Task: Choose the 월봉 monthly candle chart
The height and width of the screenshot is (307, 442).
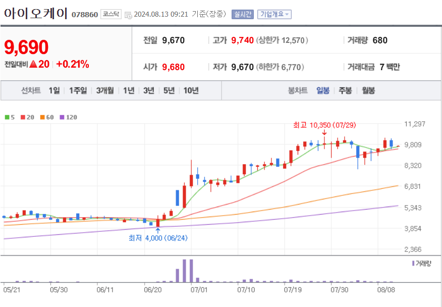Action: (368, 91)
